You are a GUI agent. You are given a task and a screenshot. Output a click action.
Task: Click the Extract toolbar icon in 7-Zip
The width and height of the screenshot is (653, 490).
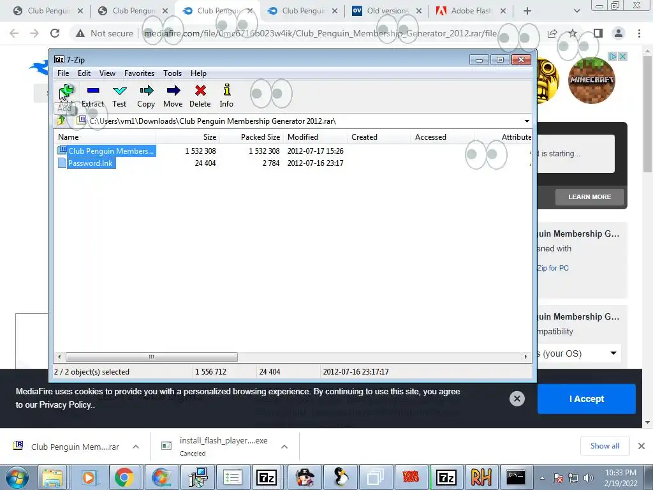point(93,96)
